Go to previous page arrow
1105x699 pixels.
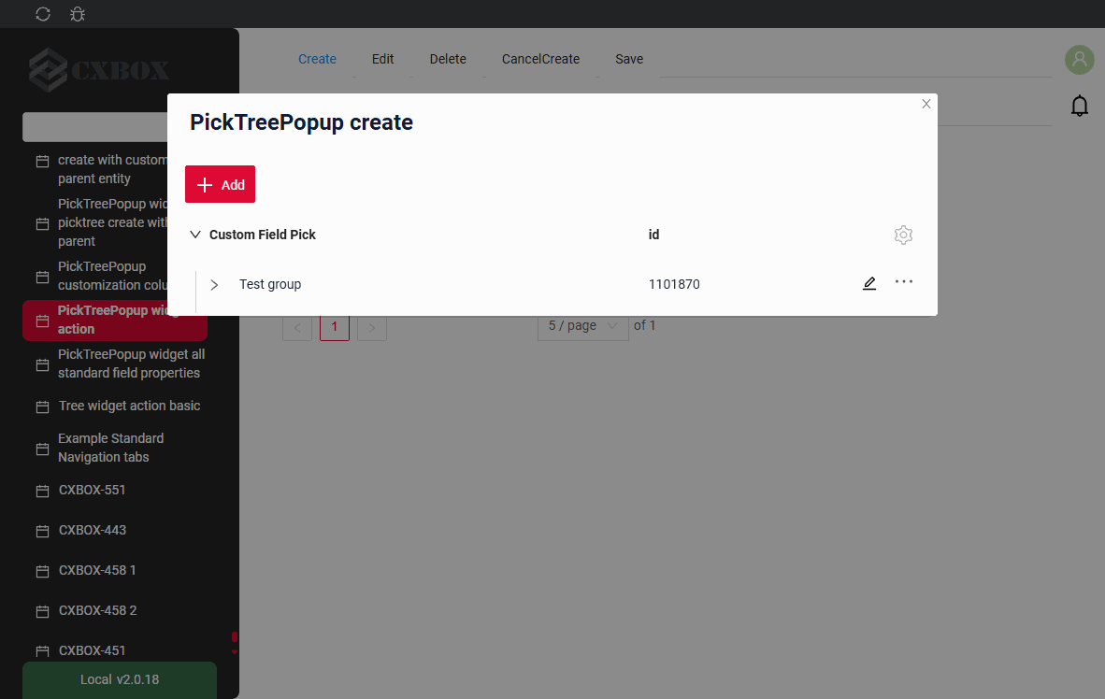click(x=297, y=327)
